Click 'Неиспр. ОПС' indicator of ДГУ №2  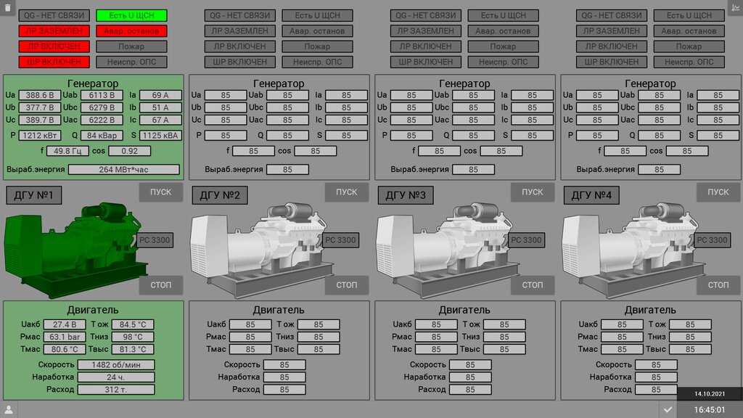coord(318,62)
